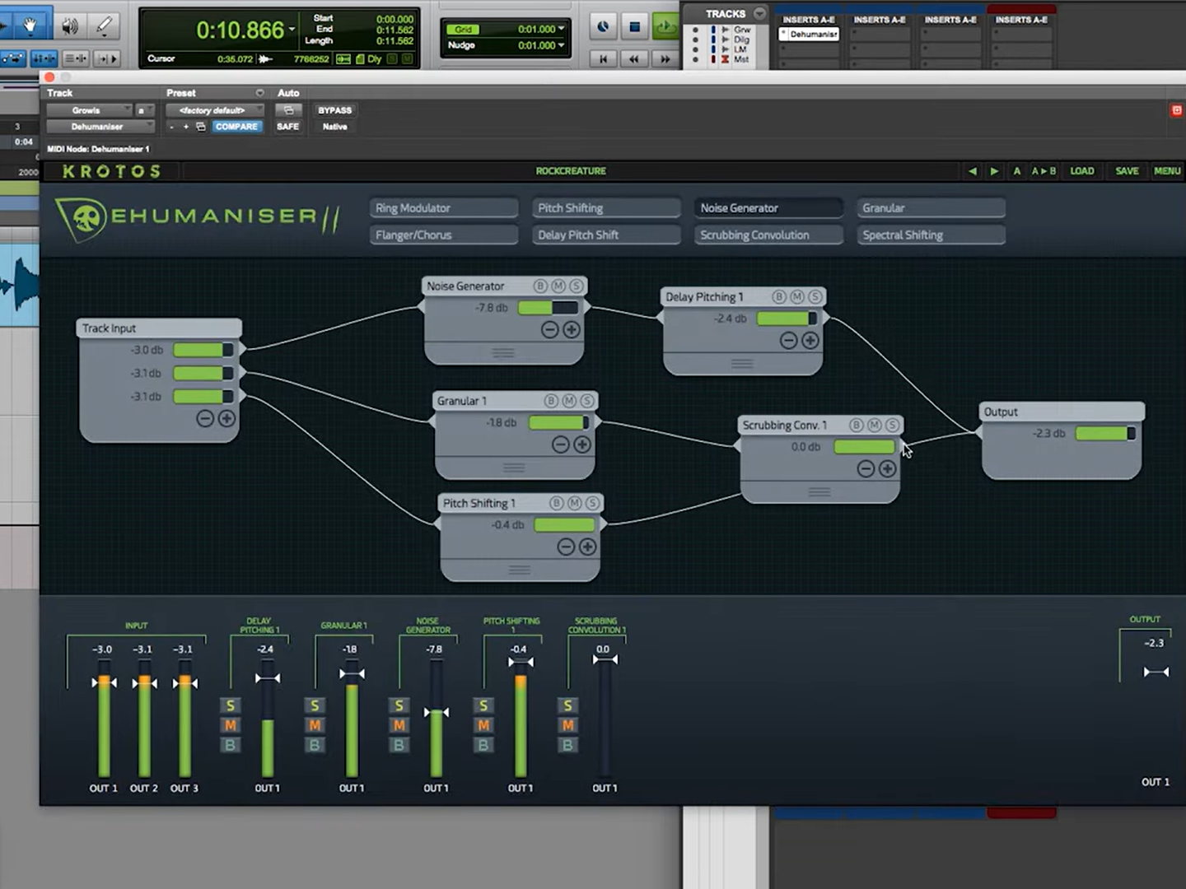Screen dimensions: 1186x889
Task: Mute Delay Pitching 1 node
Action: (x=797, y=296)
